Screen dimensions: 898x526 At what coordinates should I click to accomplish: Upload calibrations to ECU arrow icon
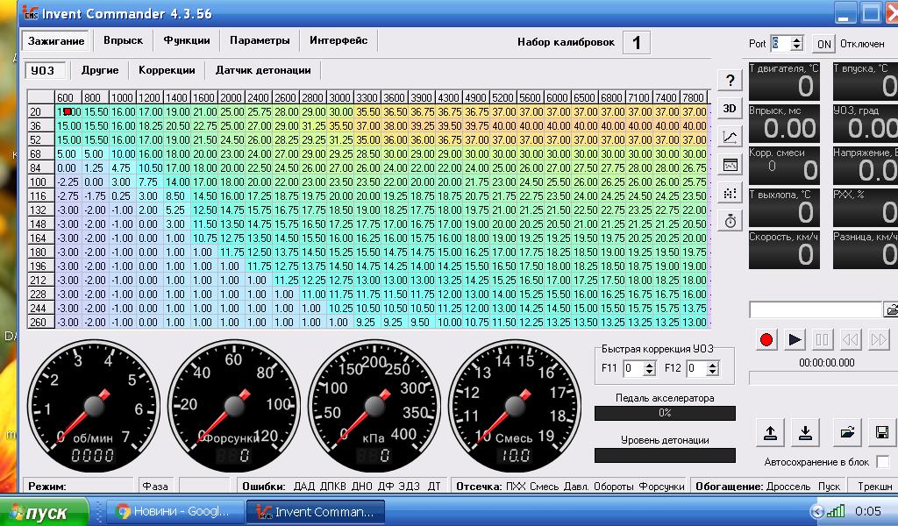click(x=770, y=432)
